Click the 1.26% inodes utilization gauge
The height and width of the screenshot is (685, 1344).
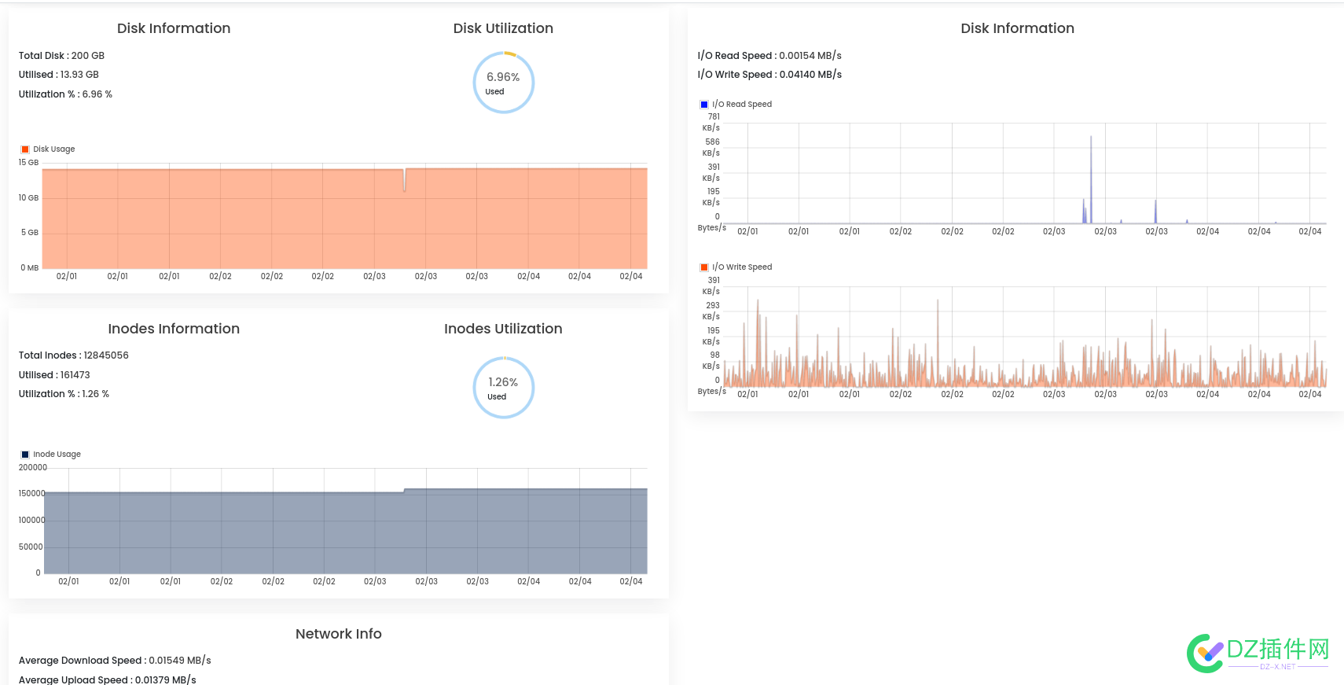tap(503, 388)
